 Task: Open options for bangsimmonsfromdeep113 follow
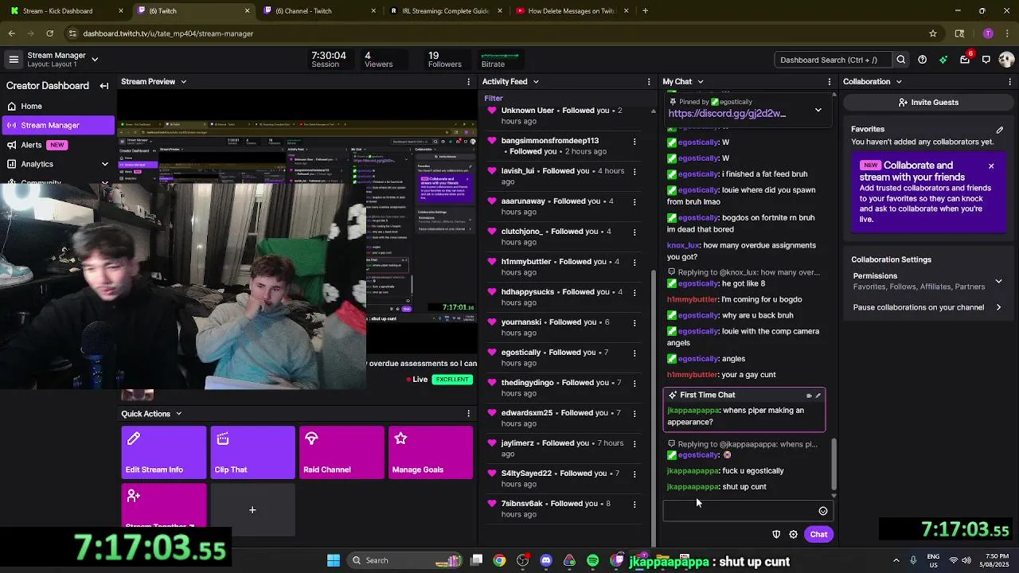tap(634, 142)
